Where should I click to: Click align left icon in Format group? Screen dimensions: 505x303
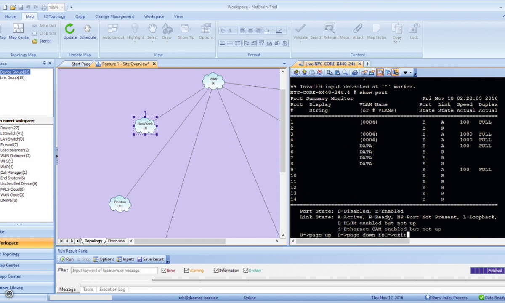click(x=243, y=31)
